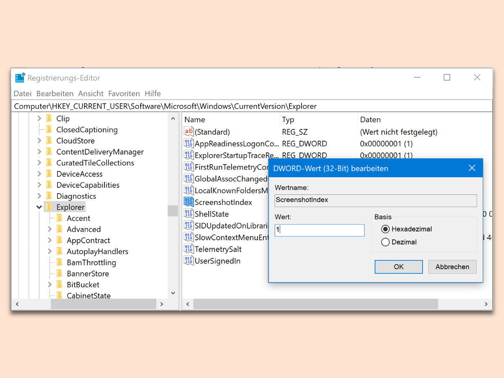Click the tree pane scroll-up arrow
The width and height of the screenshot is (504, 378).
[173, 119]
